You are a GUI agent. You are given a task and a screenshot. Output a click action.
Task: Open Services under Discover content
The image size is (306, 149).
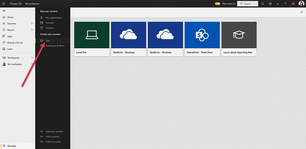click(50, 23)
